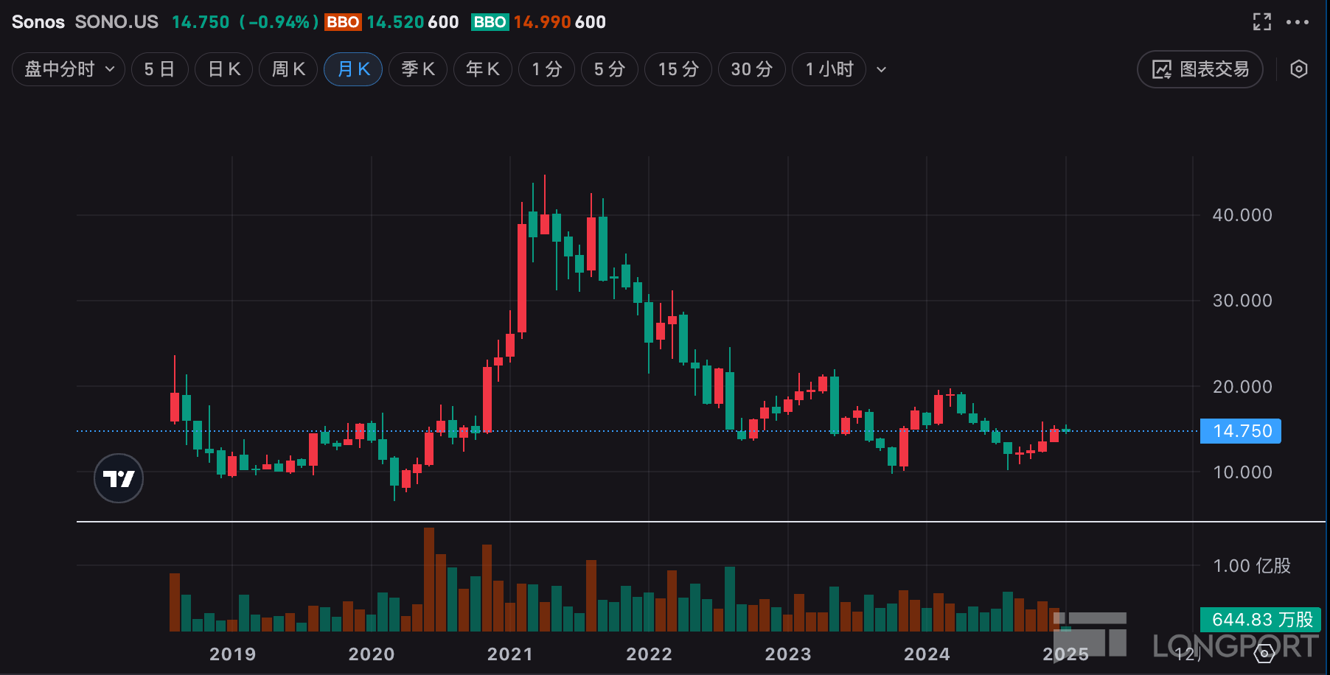Screen dimensions: 1330x675
Task: Choose the 15分 interval button
Action: [678, 69]
